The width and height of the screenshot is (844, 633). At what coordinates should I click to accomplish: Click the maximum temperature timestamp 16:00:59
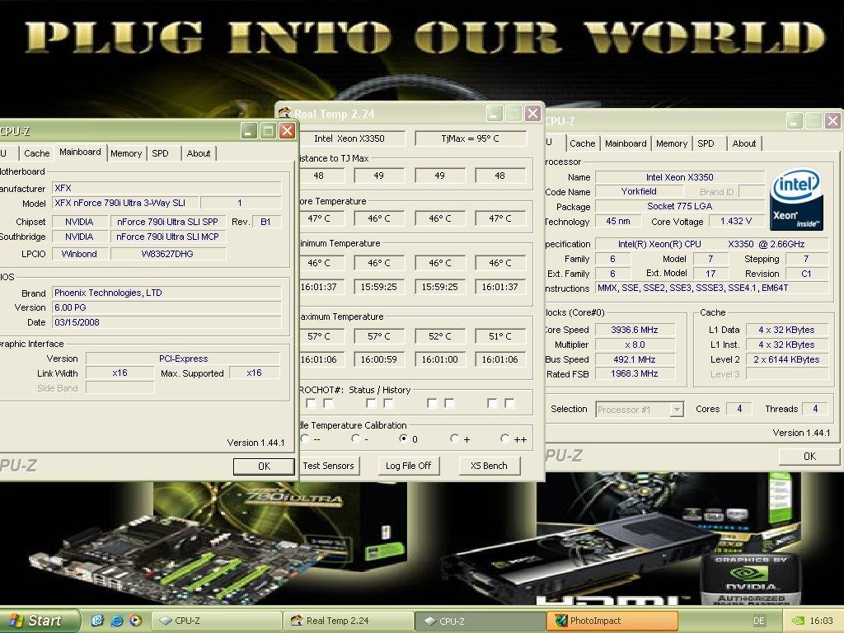coord(379,359)
